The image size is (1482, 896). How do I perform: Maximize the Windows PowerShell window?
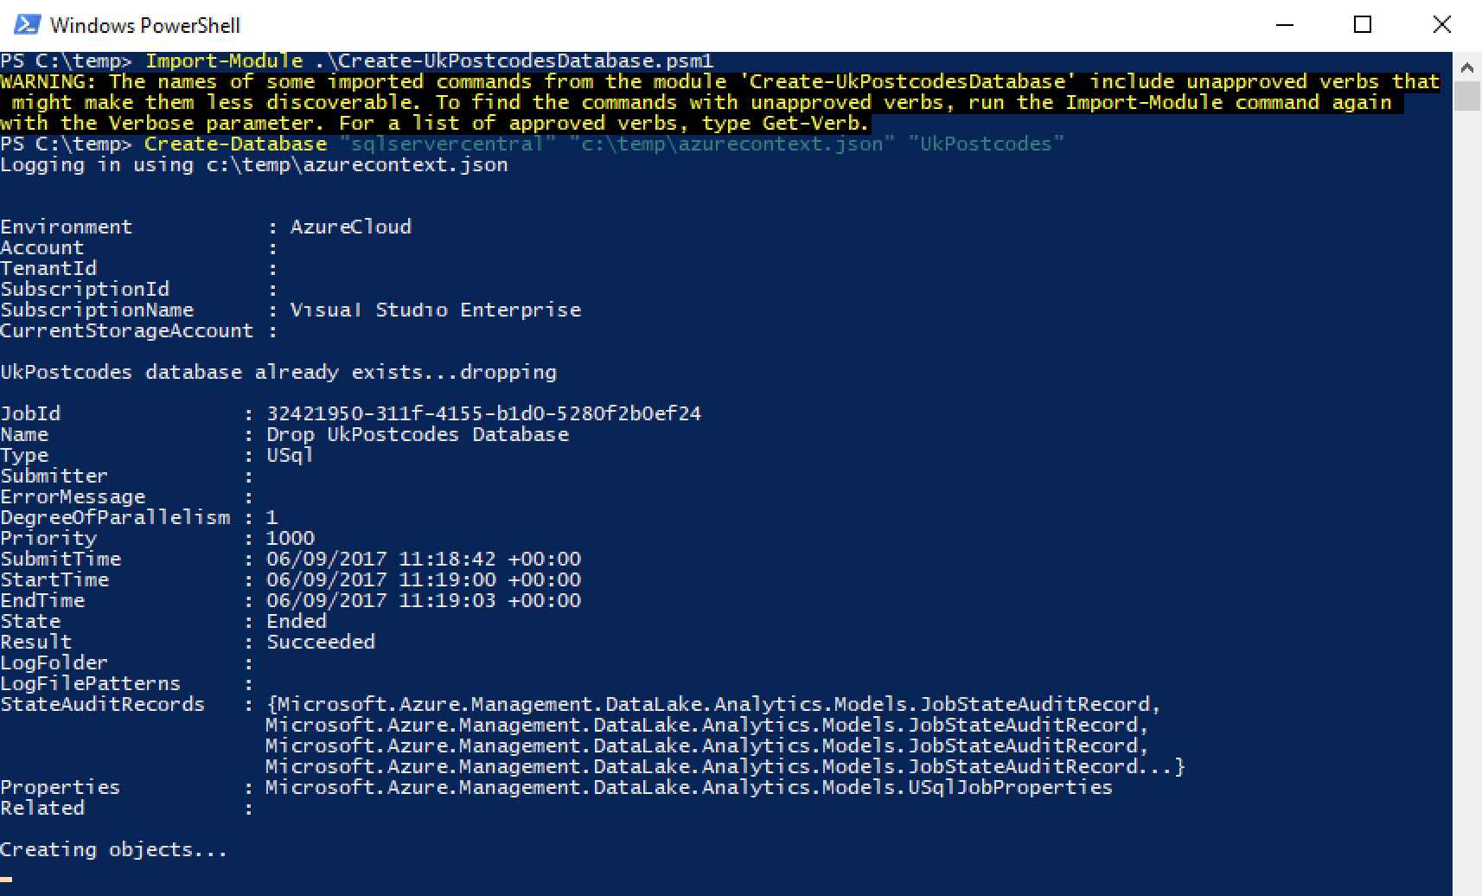[1363, 25]
